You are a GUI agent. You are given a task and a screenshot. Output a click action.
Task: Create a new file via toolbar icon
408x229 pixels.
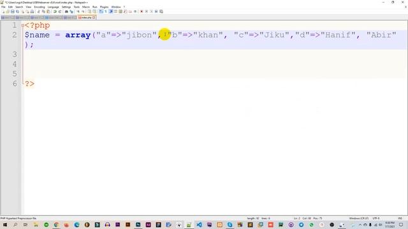[x=3, y=11]
